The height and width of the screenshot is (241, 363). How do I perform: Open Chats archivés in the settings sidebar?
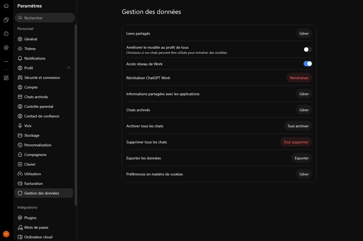coord(44,97)
